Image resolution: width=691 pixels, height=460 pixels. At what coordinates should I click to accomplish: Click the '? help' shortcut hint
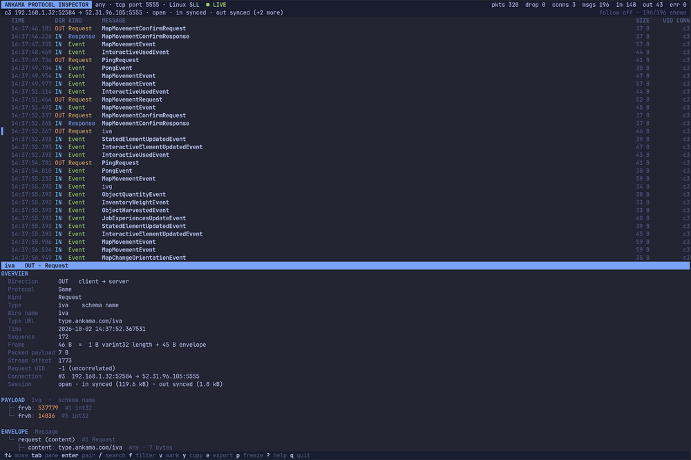pos(276,456)
